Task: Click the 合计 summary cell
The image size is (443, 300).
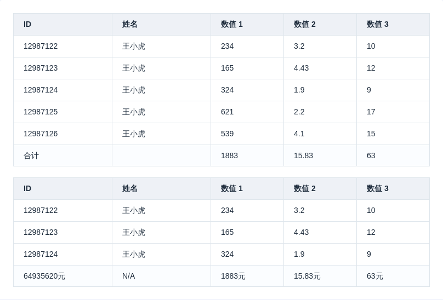Action: point(31,155)
